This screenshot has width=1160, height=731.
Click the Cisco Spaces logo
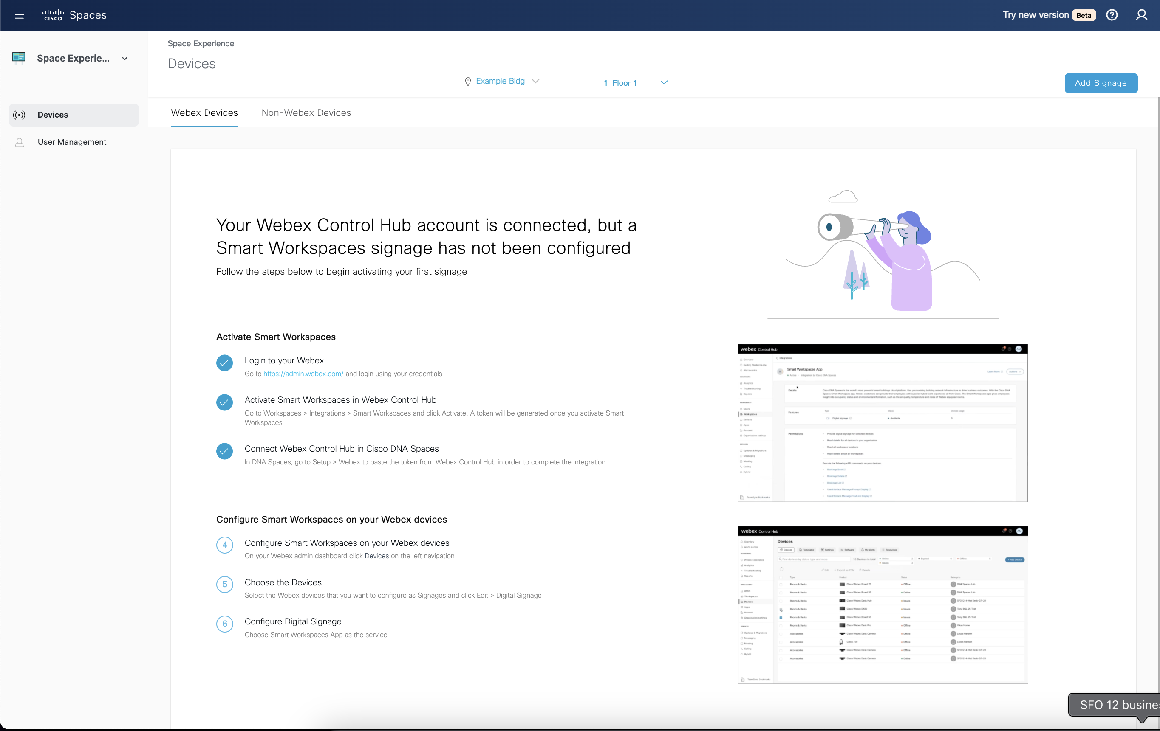(x=74, y=15)
